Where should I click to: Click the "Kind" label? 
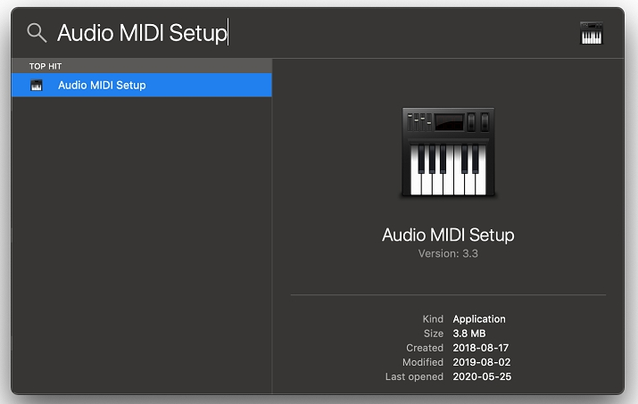433,319
